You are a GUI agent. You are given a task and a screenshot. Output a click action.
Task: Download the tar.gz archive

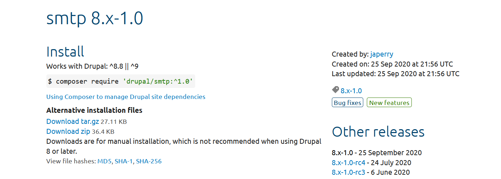pyautogui.click(x=72, y=121)
